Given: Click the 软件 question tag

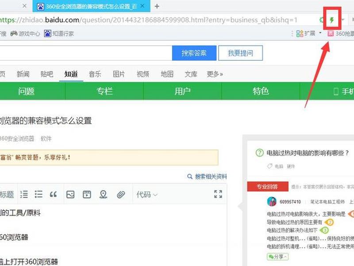Looking at the screenshot, I should (x=46, y=138).
